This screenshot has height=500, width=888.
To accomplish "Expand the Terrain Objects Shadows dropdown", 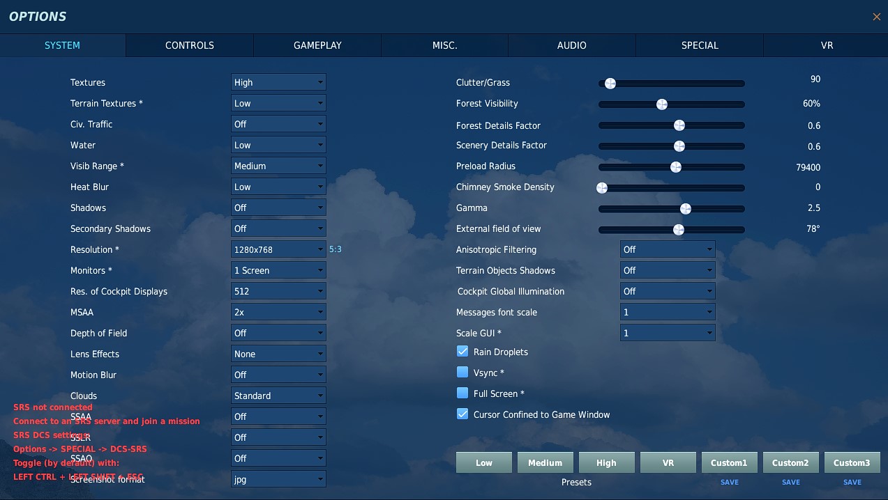I will [668, 270].
